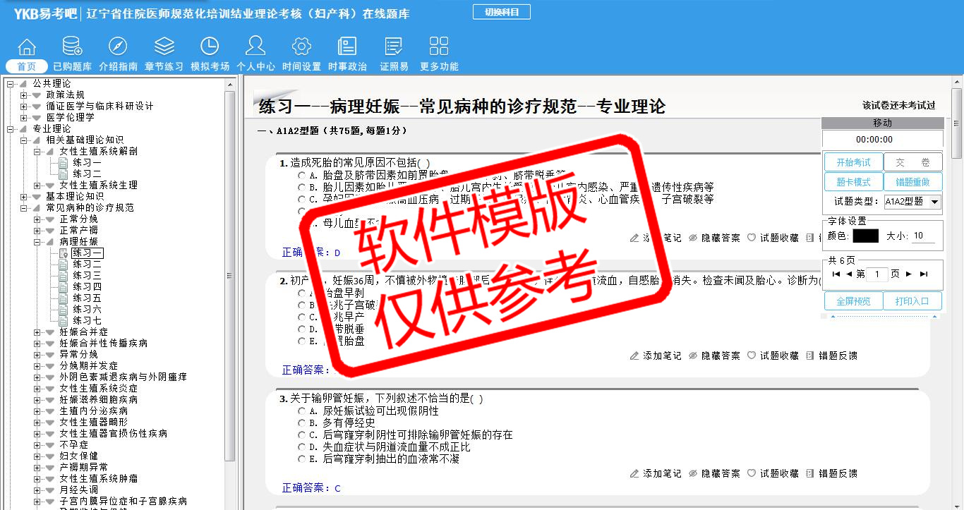Choose option E for question 3
The height and width of the screenshot is (510, 964).
point(302,459)
